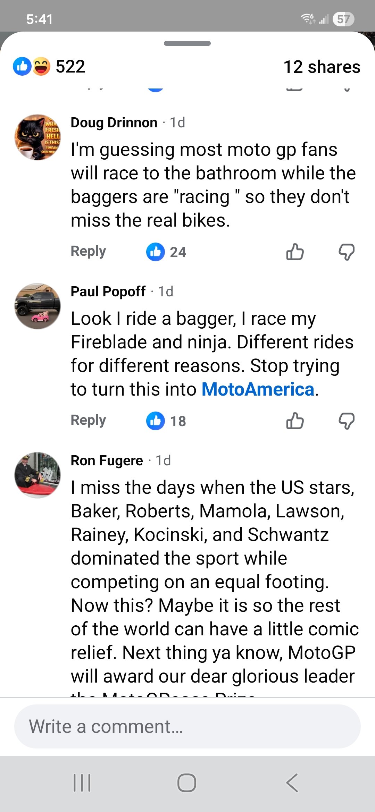The height and width of the screenshot is (812, 375).
Task: Open the MotoAmerica tagged link
Action: coord(258,389)
